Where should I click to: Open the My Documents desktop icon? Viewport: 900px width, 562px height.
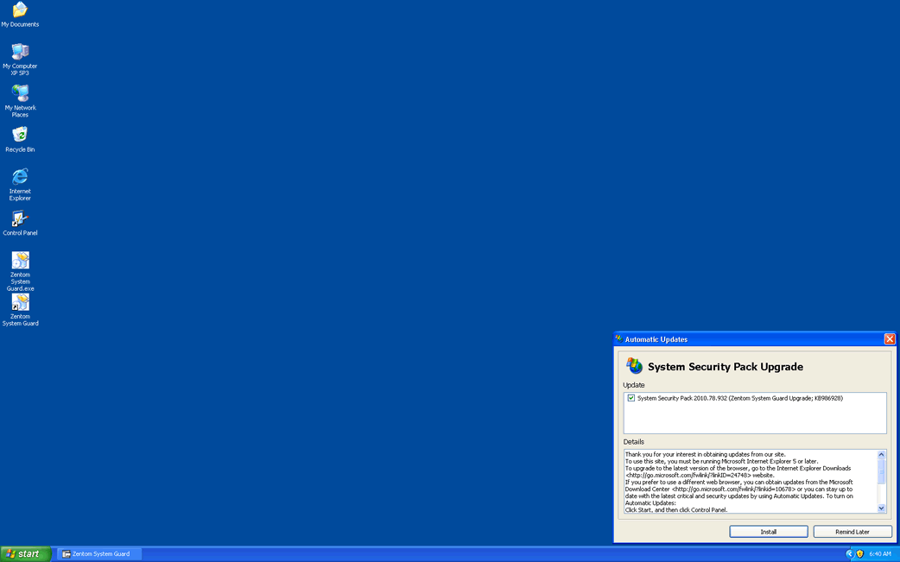point(20,11)
